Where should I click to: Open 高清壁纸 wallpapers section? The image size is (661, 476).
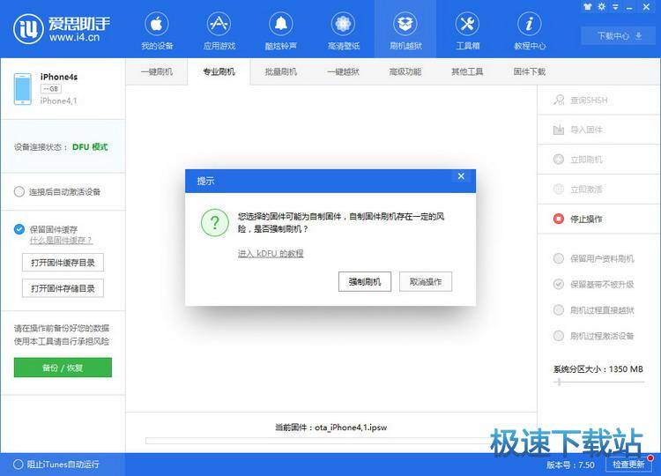pos(343,31)
